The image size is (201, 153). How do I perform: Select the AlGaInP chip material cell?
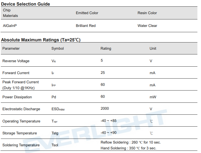click(10, 26)
